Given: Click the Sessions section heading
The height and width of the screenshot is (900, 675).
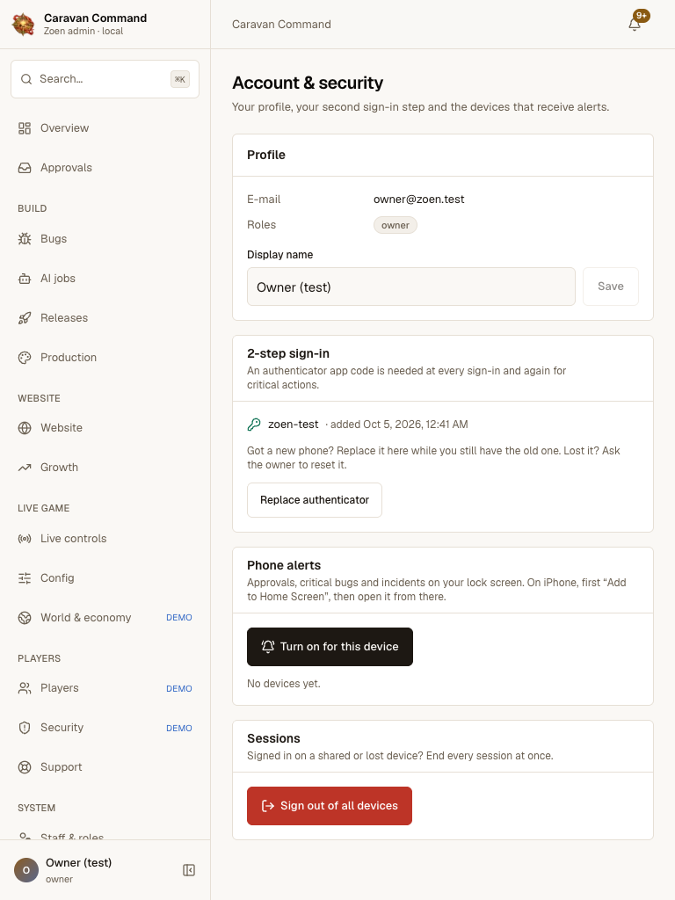Looking at the screenshot, I should [274, 738].
